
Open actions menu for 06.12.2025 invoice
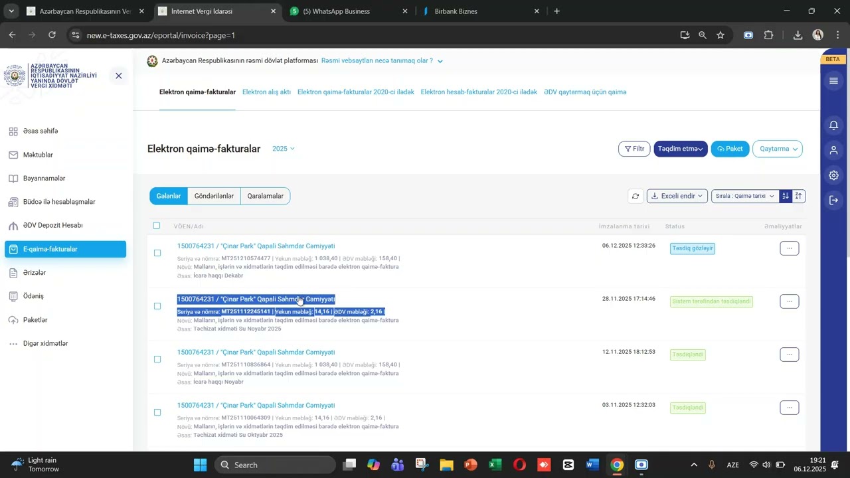790,248
